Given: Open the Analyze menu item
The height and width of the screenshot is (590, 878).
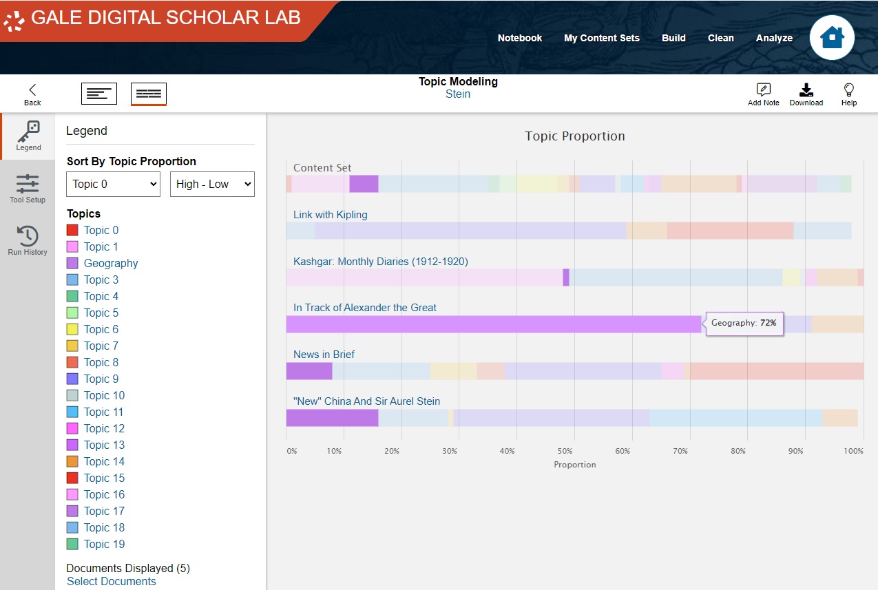Looking at the screenshot, I should click(x=774, y=38).
